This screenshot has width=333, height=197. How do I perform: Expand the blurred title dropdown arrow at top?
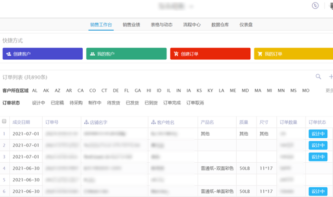[191, 7]
